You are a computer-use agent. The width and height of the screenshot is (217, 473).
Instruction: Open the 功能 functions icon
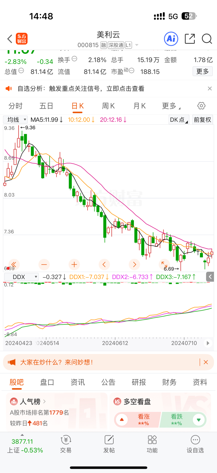point(152,440)
